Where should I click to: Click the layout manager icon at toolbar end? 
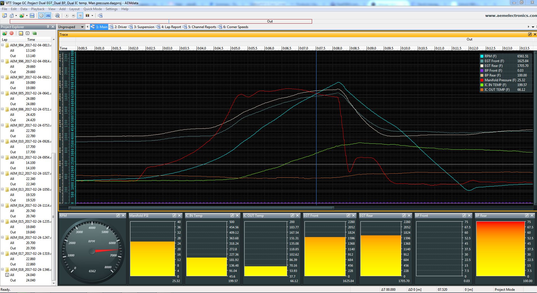tap(100, 15)
